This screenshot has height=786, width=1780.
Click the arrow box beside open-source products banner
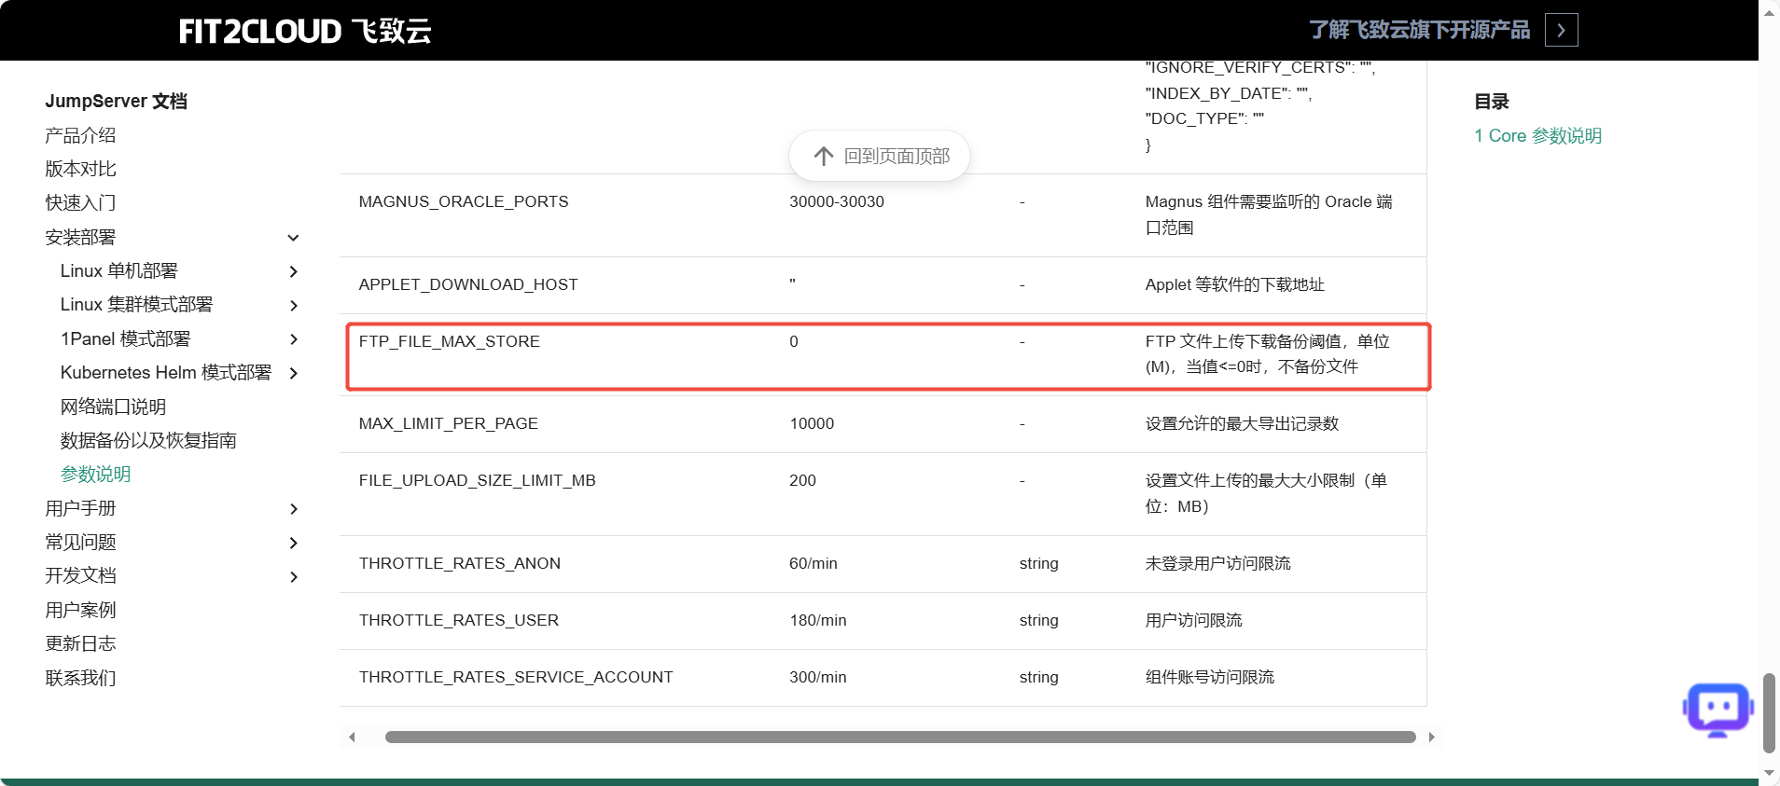[1561, 30]
